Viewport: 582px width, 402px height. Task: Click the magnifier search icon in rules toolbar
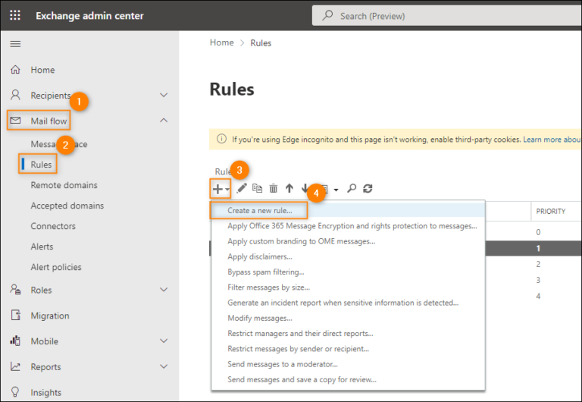(x=352, y=188)
